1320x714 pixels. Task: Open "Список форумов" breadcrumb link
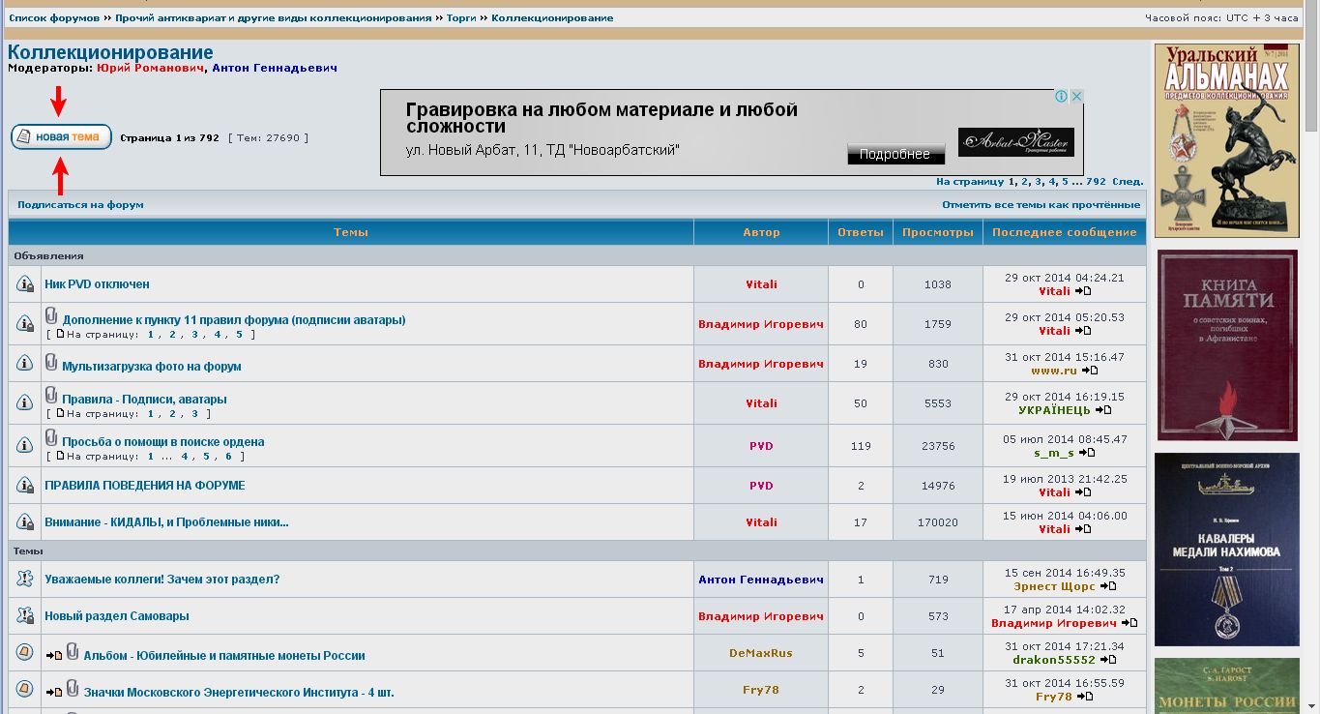click(x=54, y=18)
